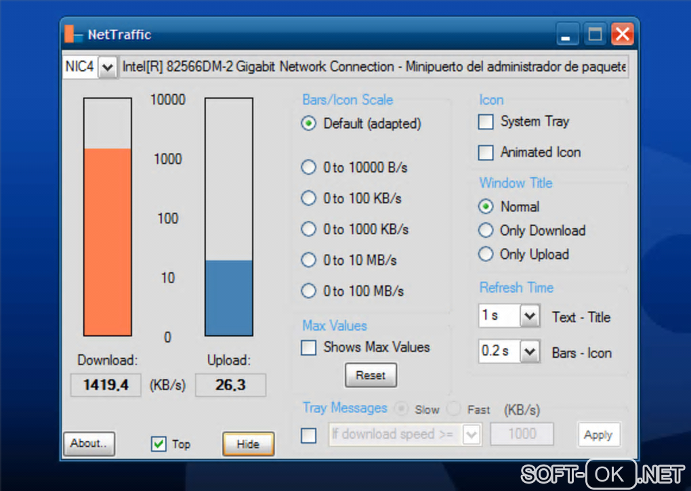
Task: Tick Shows Max Values checkbox
Action: (x=308, y=347)
